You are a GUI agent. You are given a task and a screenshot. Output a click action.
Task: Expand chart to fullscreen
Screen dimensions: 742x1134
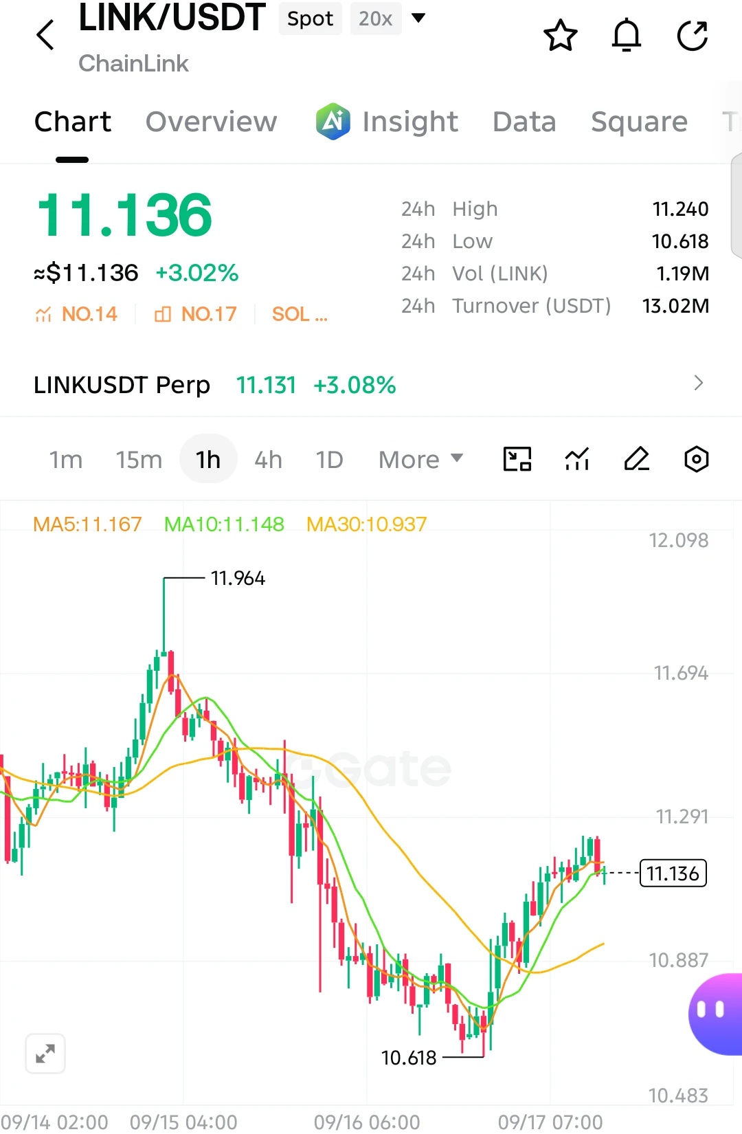[45, 1054]
